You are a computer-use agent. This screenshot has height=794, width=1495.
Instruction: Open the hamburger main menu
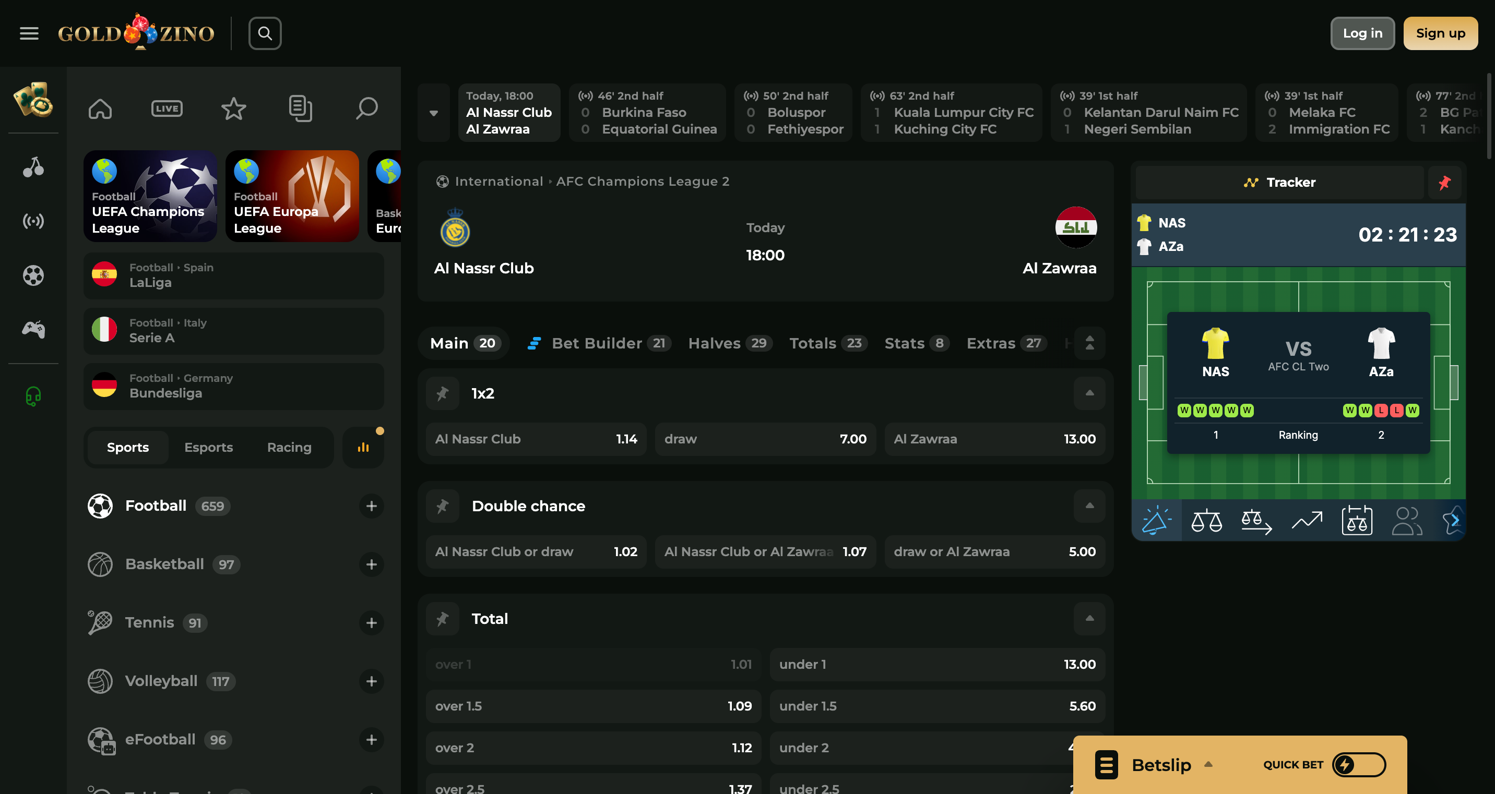point(29,33)
